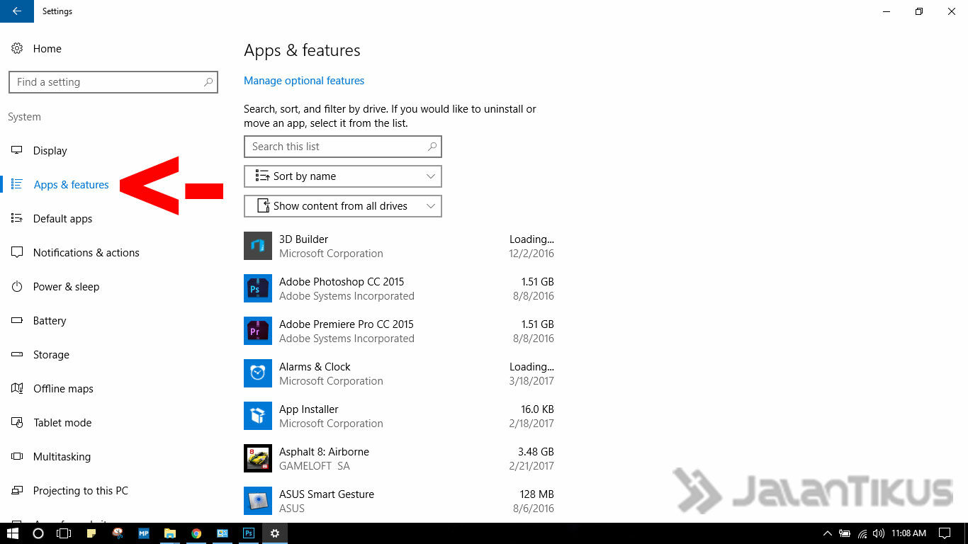
Task: Open Cortana search circle on taskbar
Action: point(39,533)
